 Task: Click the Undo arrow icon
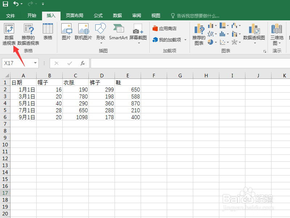click(x=16, y=4)
